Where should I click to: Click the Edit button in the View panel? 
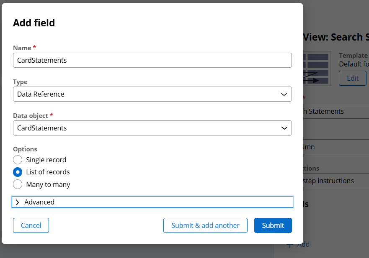coord(353,78)
